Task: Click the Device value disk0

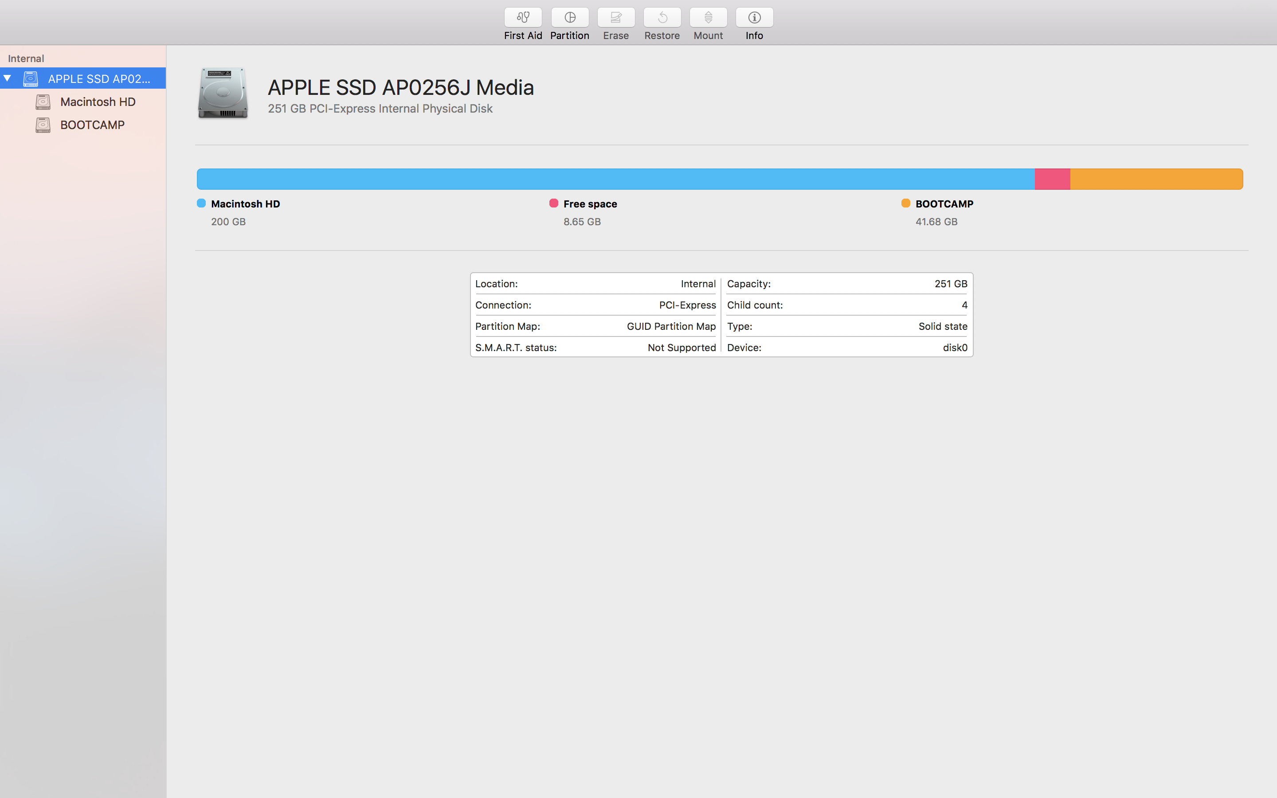Action: tap(955, 347)
